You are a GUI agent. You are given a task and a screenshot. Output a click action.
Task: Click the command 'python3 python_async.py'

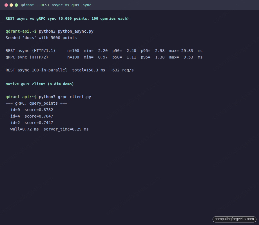click(66, 31)
